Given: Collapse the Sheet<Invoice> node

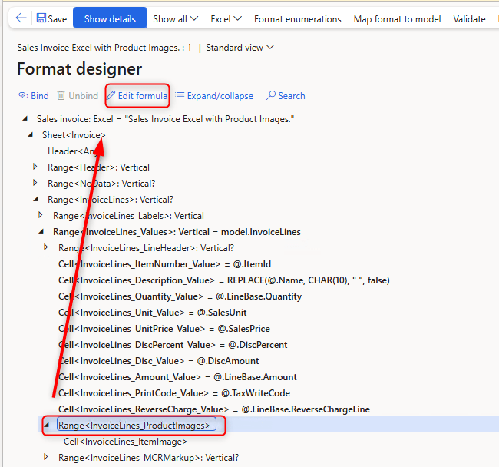Looking at the screenshot, I should [x=31, y=135].
